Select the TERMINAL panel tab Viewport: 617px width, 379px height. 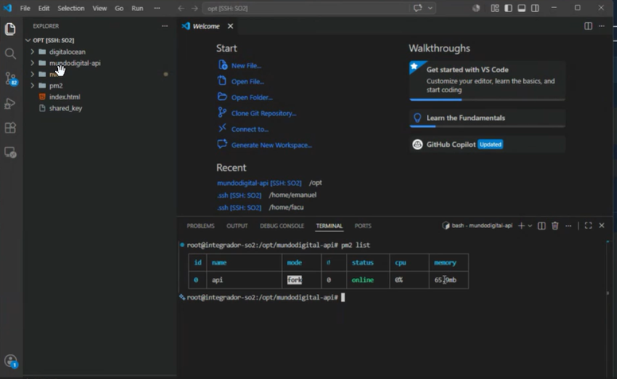329,226
